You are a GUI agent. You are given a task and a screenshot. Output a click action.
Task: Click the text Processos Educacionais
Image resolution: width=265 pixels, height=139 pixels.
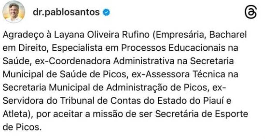click(173, 48)
